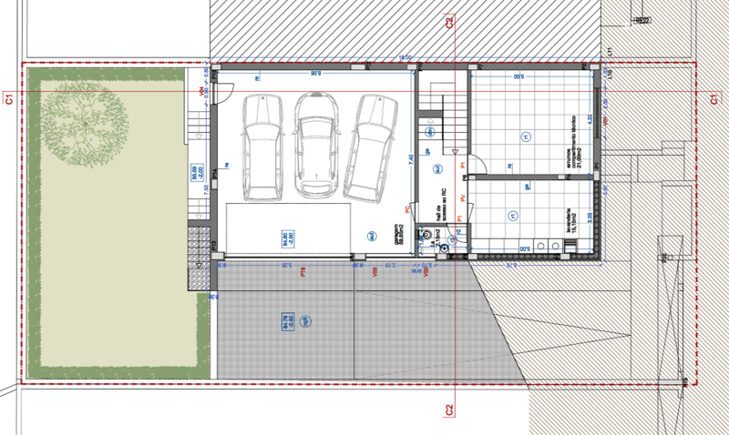
Task: Click the C1 section marker at right
Action: pos(712,98)
